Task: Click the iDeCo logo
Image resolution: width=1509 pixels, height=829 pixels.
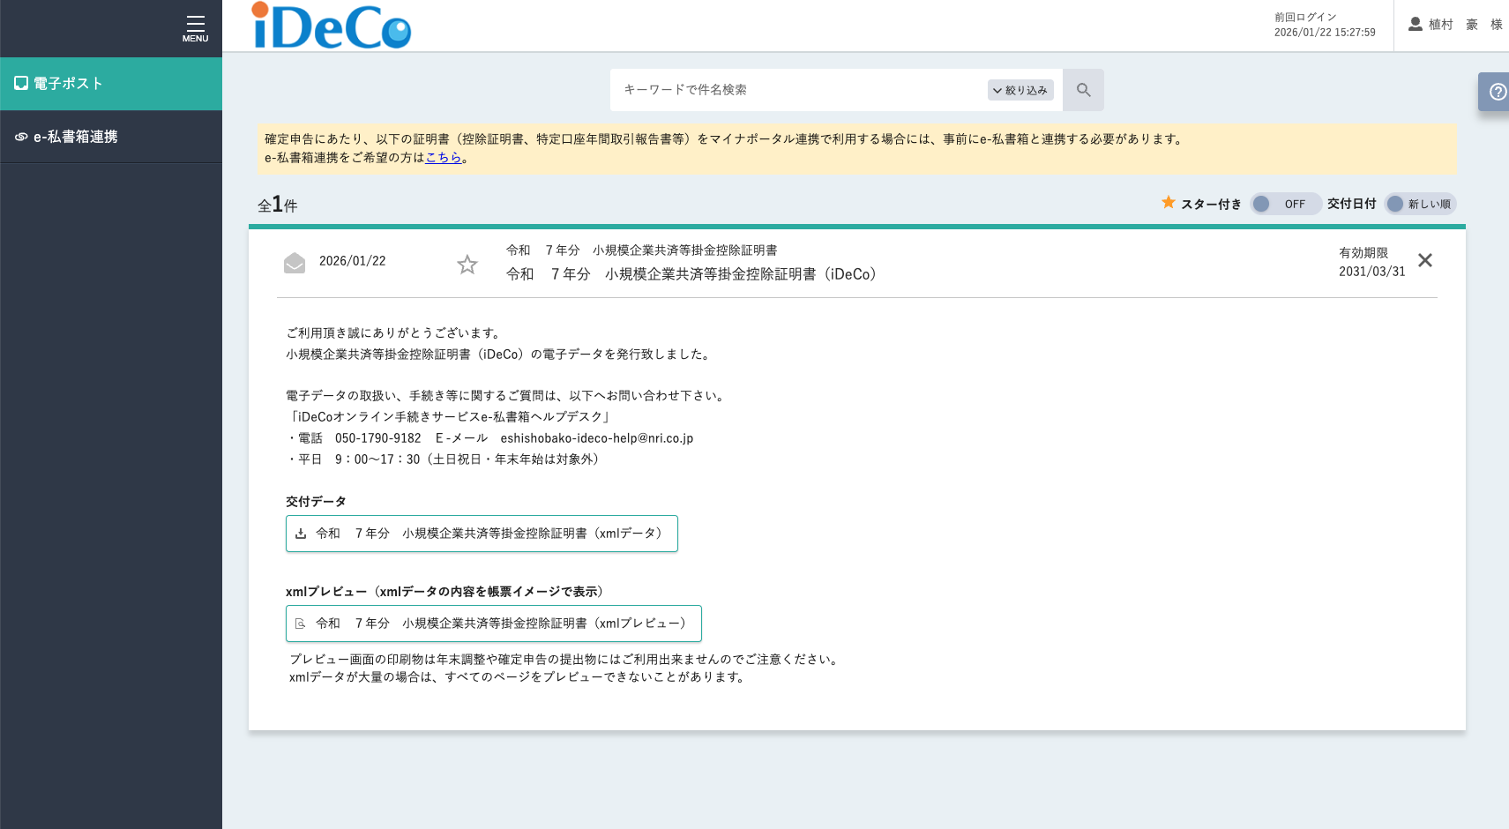Action: click(332, 26)
